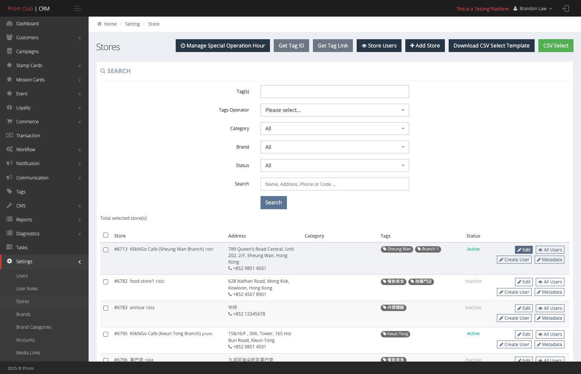Viewport: 581px width, 374px height.
Task: Open the User Roles menu item
Action: 44,288
